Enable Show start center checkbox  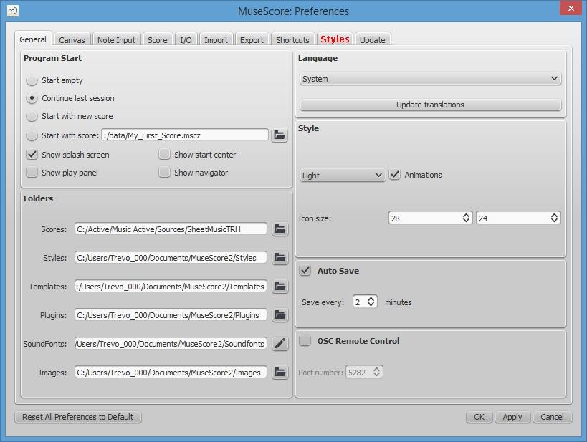pos(164,154)
